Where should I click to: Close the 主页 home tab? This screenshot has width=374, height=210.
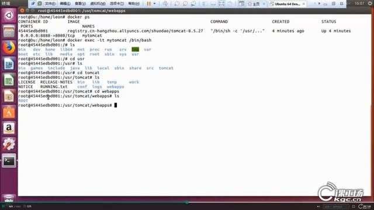pos(264,4)
